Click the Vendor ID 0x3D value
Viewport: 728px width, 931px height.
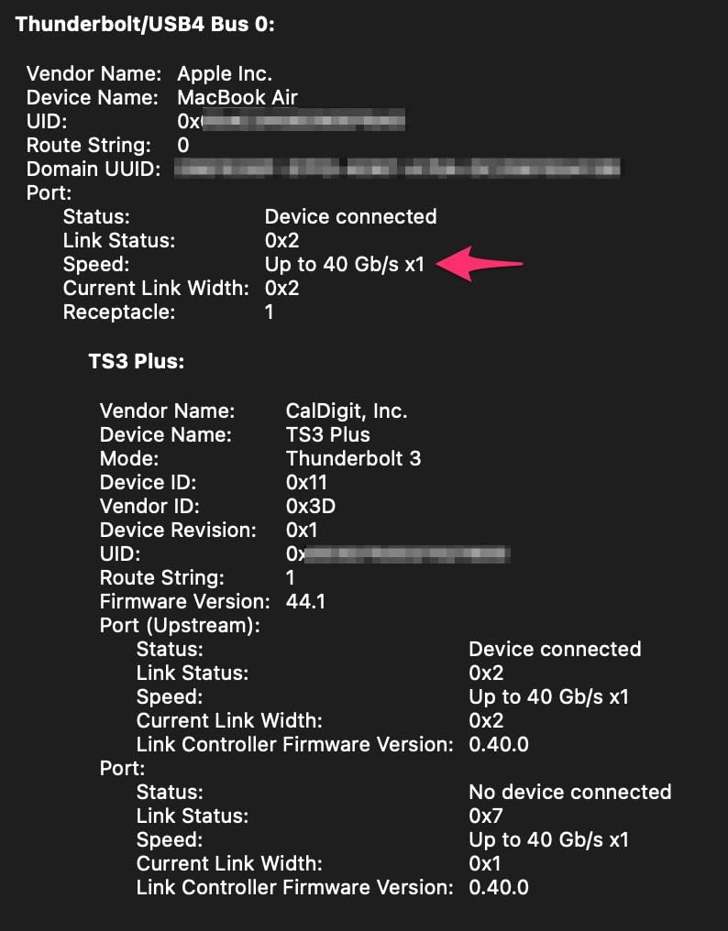tap(310, 506)
